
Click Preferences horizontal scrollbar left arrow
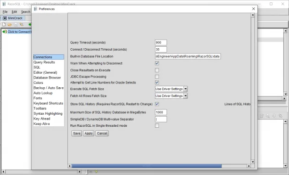(x=70, y=166)
